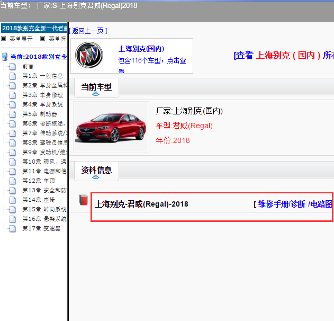
Task: Collapse all menus via 菜单折 link
Action: point(58,39)
